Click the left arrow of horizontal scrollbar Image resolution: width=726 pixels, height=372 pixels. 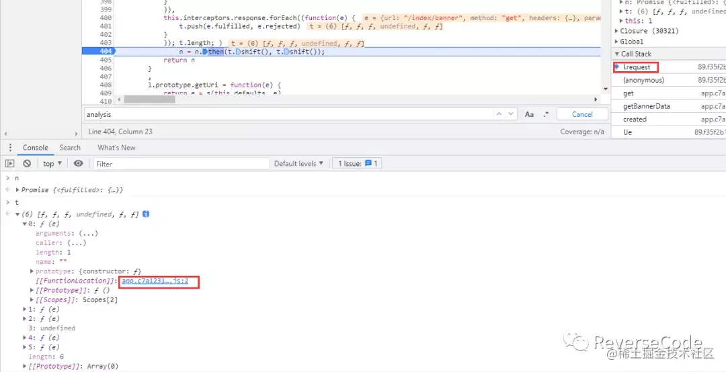(119, 99)
